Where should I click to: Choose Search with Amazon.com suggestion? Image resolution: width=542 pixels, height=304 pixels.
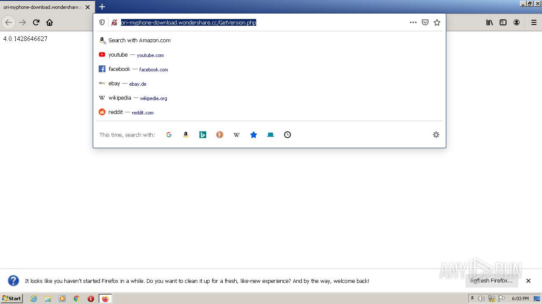(269, 41)
